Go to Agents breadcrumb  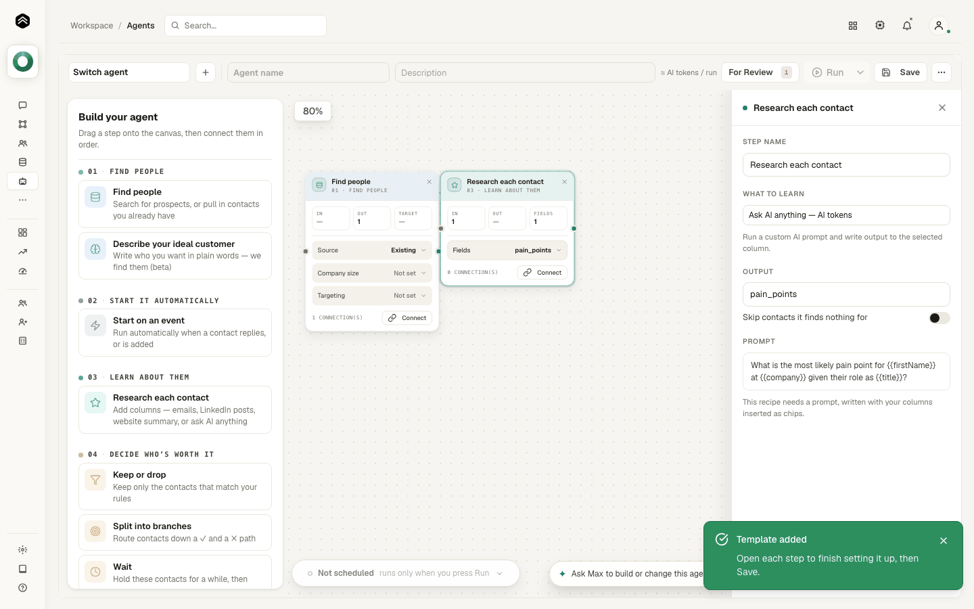[141, 26]
